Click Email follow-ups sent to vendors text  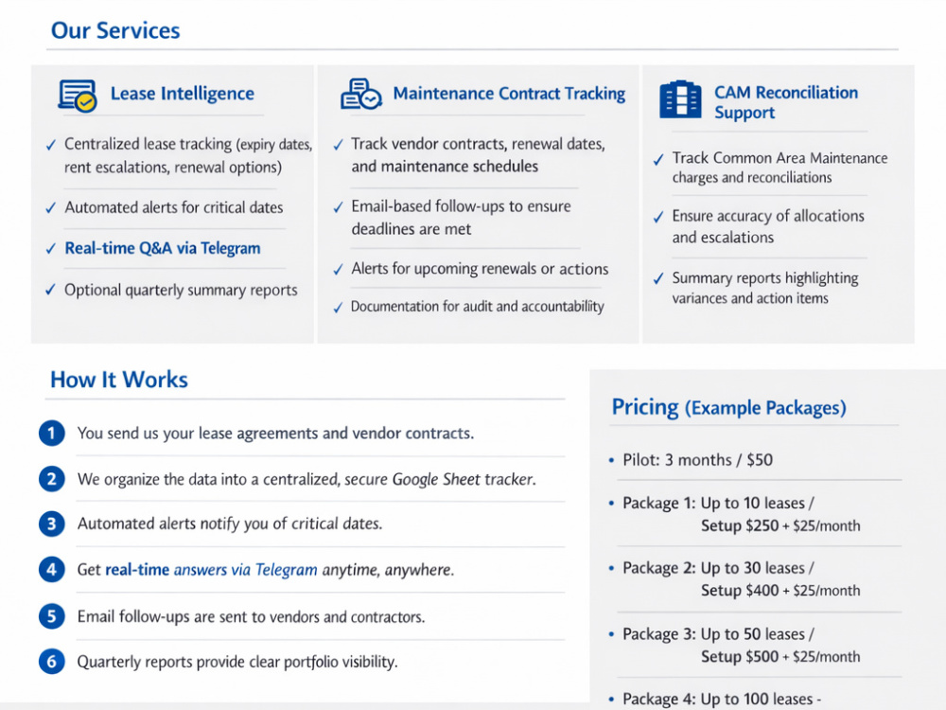pos(251,617)
